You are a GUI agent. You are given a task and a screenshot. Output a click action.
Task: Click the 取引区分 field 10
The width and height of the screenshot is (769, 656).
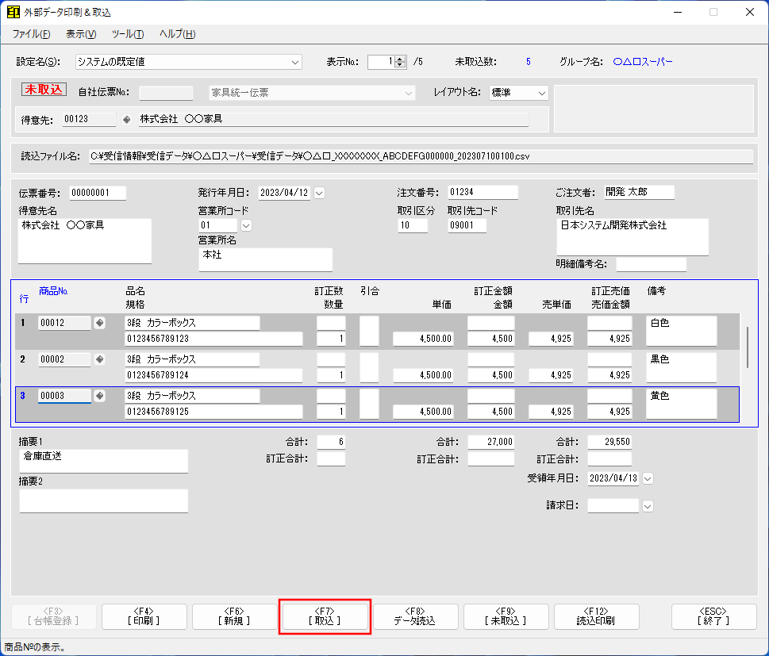(x=413, y=225)
